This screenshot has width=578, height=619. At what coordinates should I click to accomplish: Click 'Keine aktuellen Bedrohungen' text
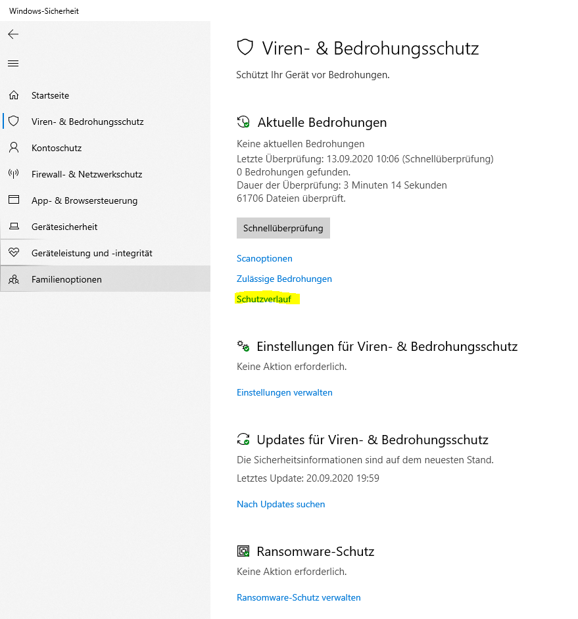[301, 144]
